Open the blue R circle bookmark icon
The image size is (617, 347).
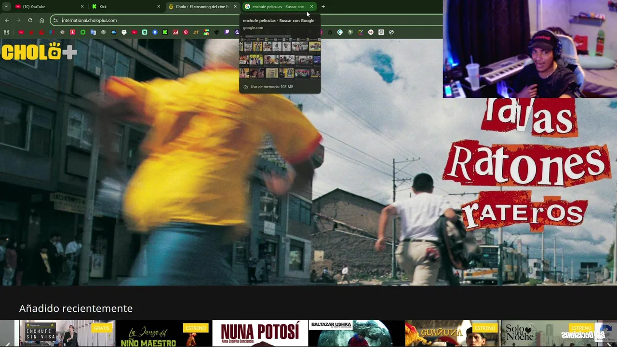click(155, 32)
